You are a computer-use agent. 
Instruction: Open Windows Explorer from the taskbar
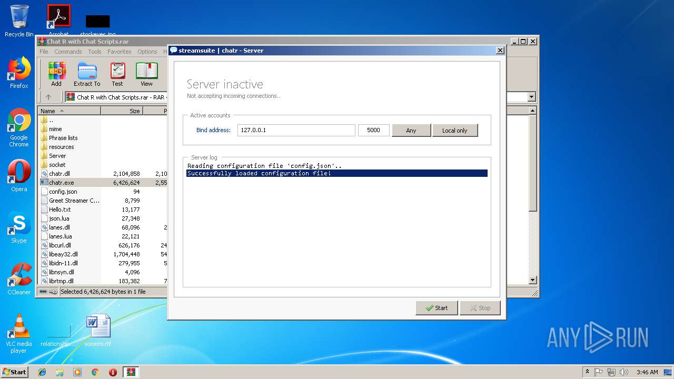[60, 372]
